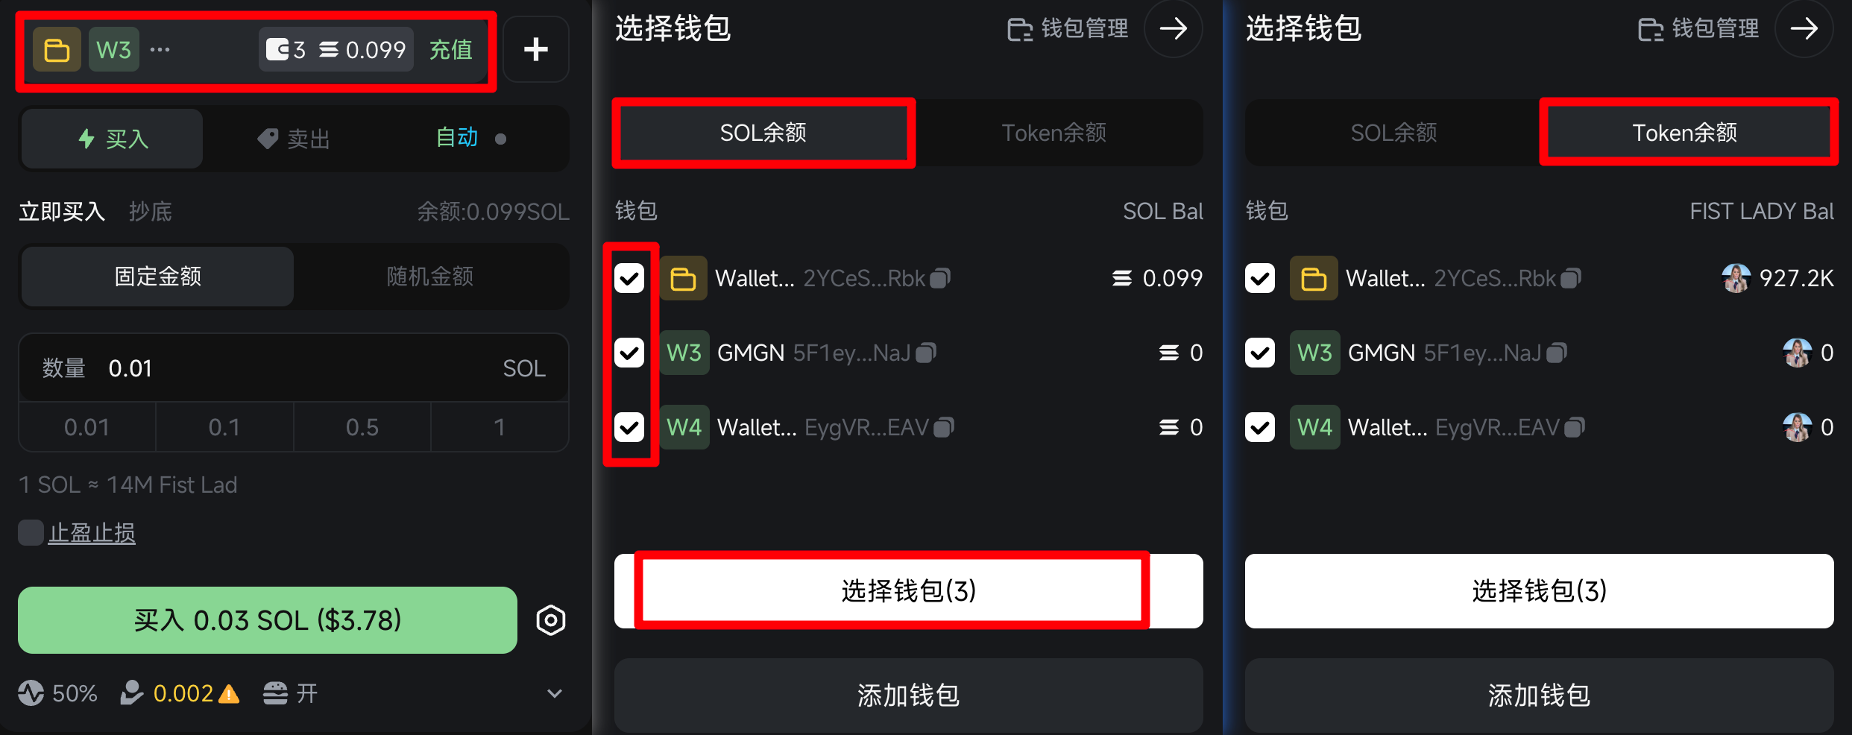Image resolution: width=1852 pixels, height=735 pixels.
Task: Open the W3 wallet ellipsis menu
Action: pos(160,50)
